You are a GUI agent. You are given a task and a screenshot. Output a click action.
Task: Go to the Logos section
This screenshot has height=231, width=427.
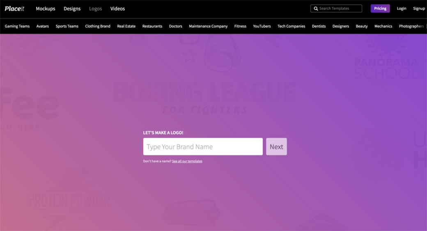[x=95, y=9]
